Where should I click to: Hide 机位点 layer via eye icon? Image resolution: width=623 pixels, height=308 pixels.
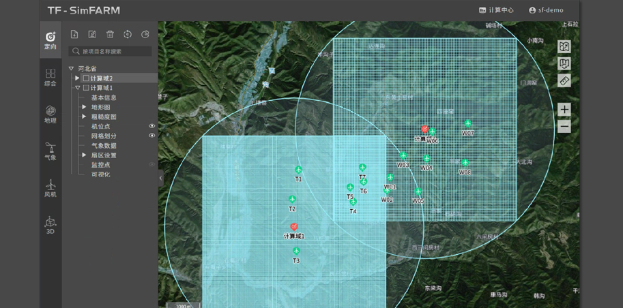[x=151, y=126]
